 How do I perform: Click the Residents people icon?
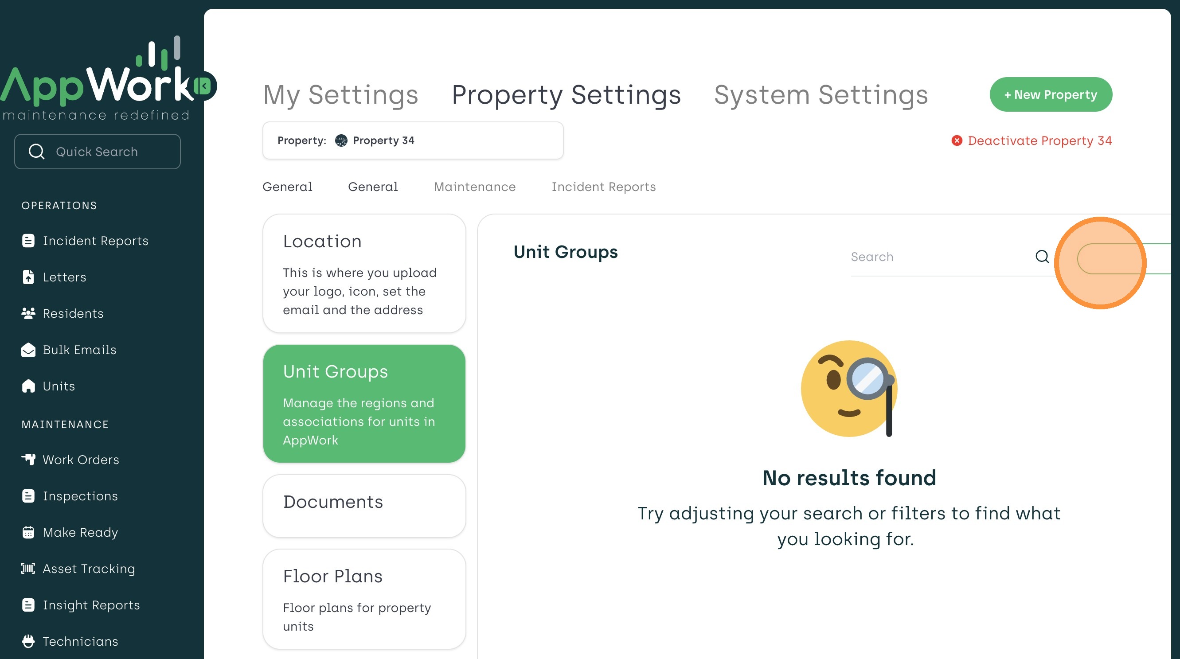tap(28, 313)
